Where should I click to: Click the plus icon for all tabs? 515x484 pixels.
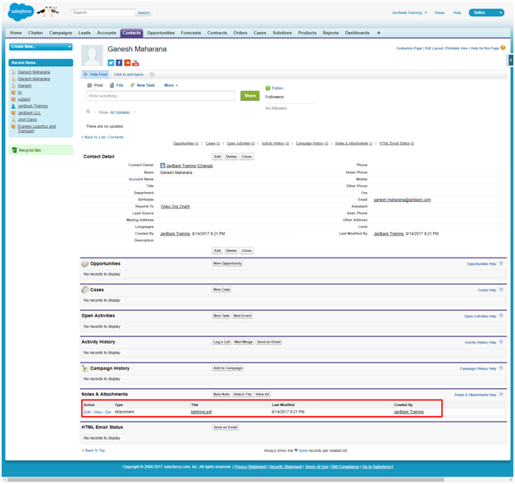[379, 33]
